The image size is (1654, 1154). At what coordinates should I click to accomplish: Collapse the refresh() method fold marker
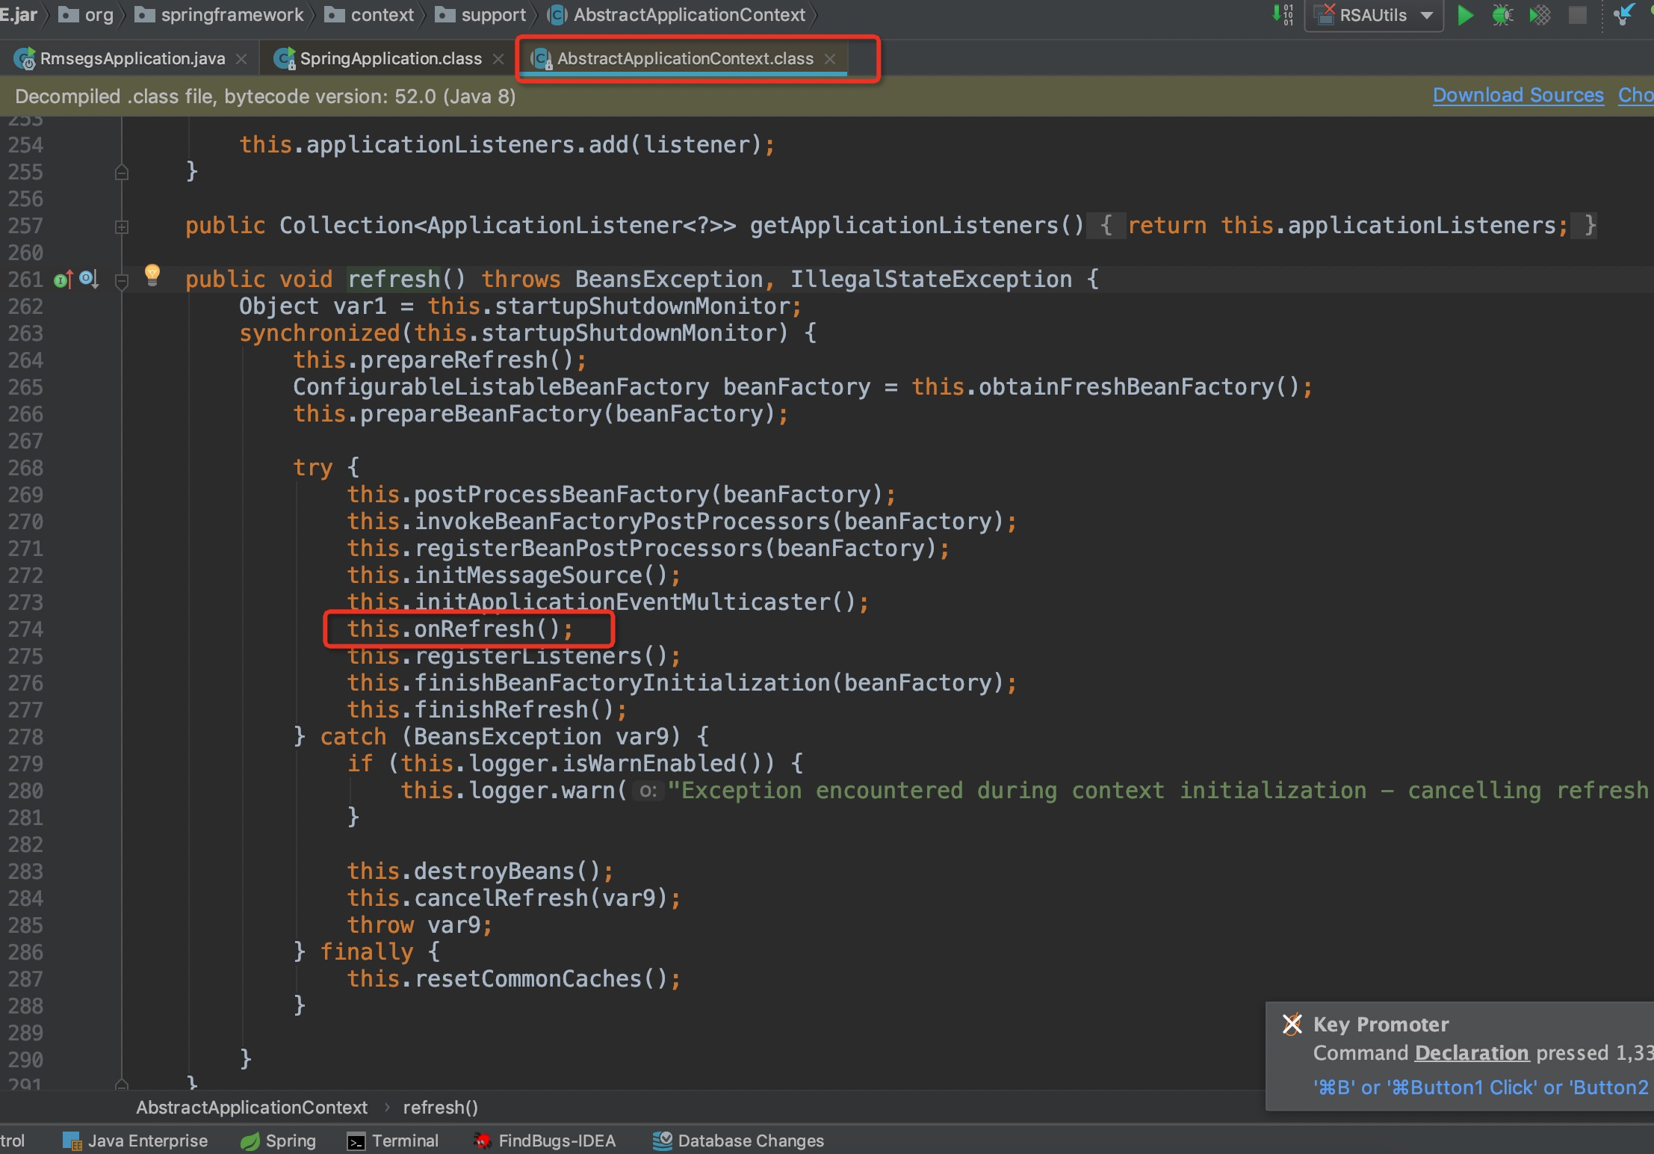[x=122, y=280]
